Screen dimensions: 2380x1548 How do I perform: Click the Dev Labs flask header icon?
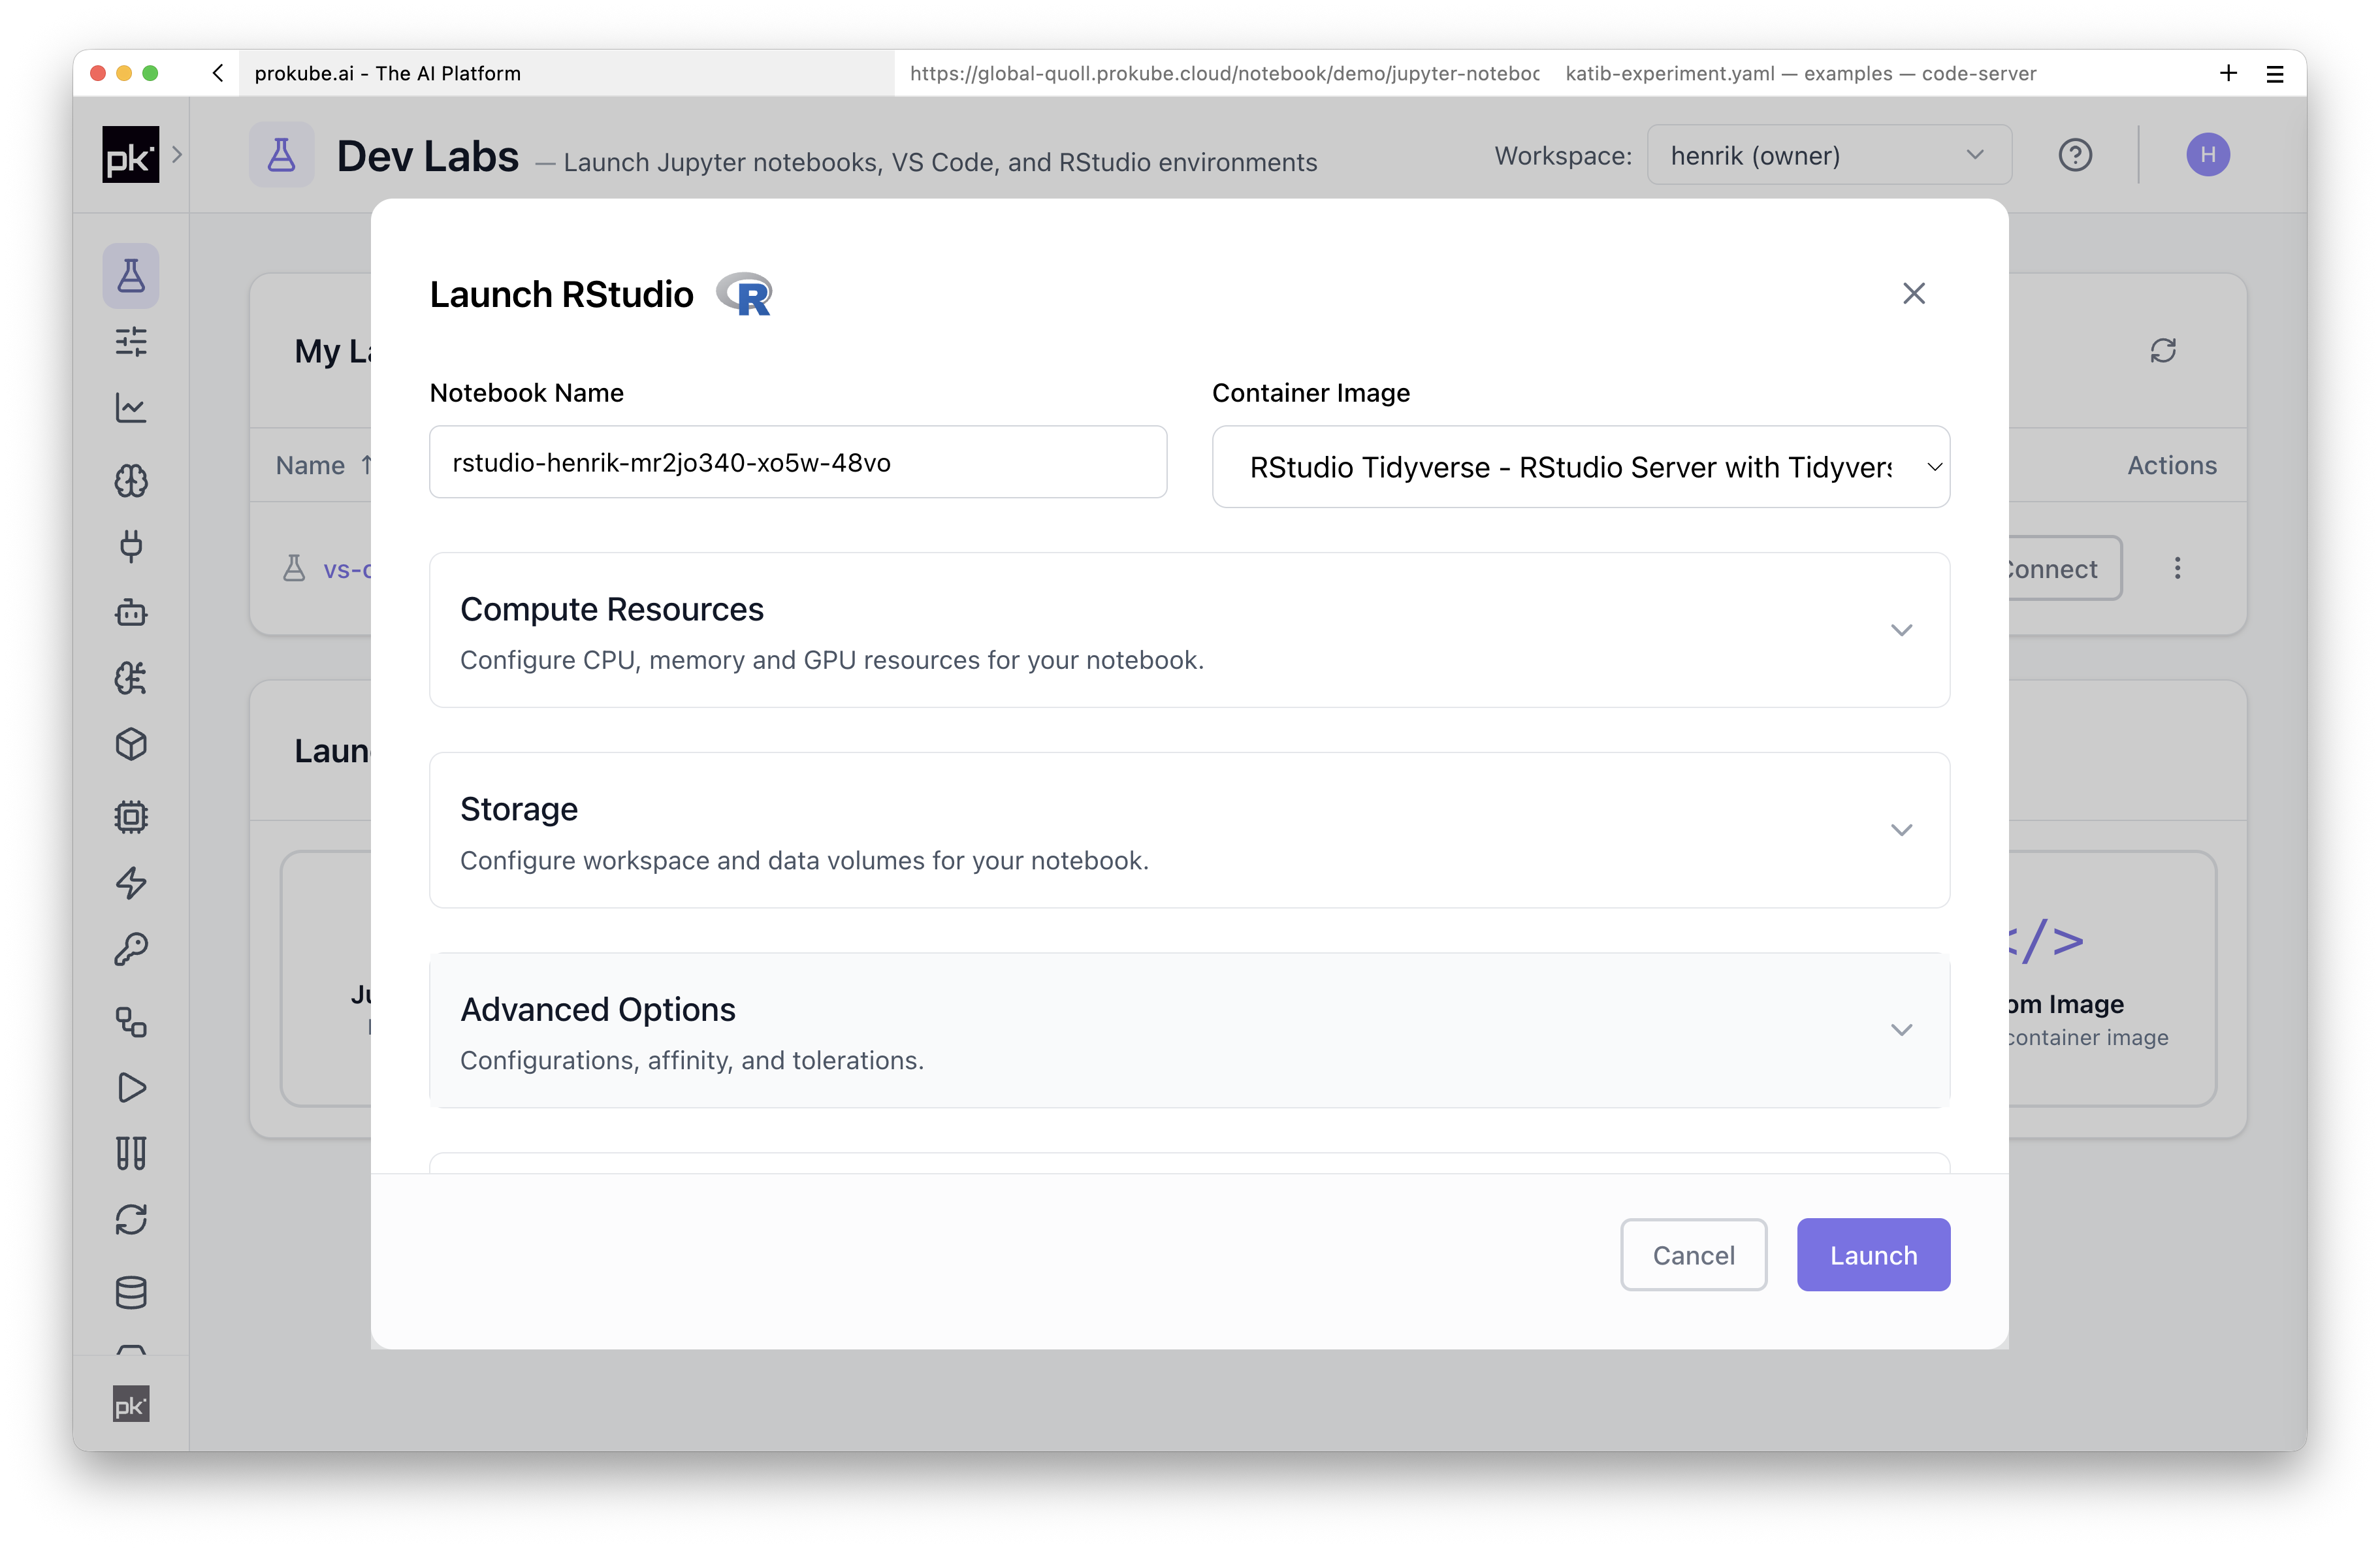282,155
